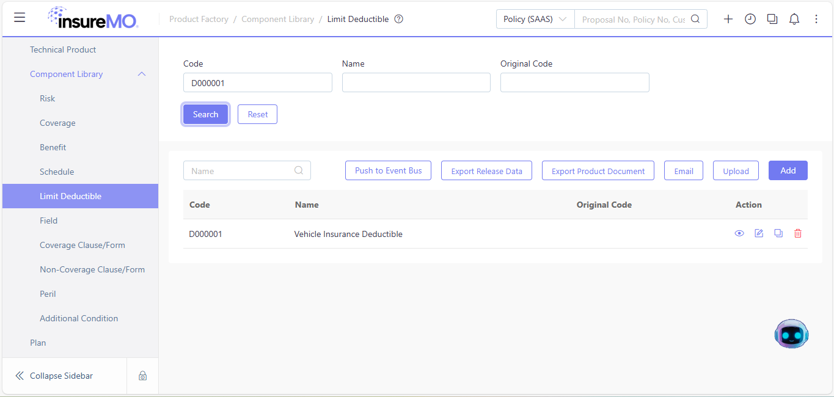This screenshot has height=397, width=834.
Task: Click the Add button
Action: 788,170
